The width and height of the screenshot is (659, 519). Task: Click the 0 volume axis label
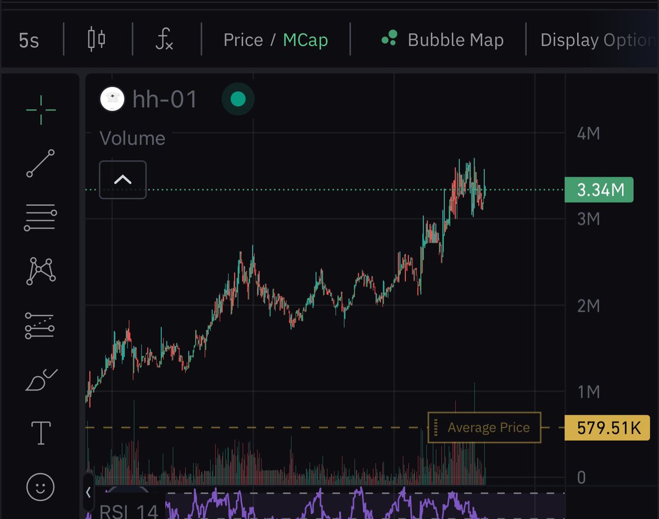(x=581, y=477)
